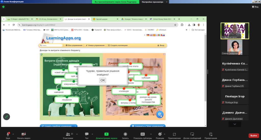Expand subtitles options arrow

[x=151, y=134]
